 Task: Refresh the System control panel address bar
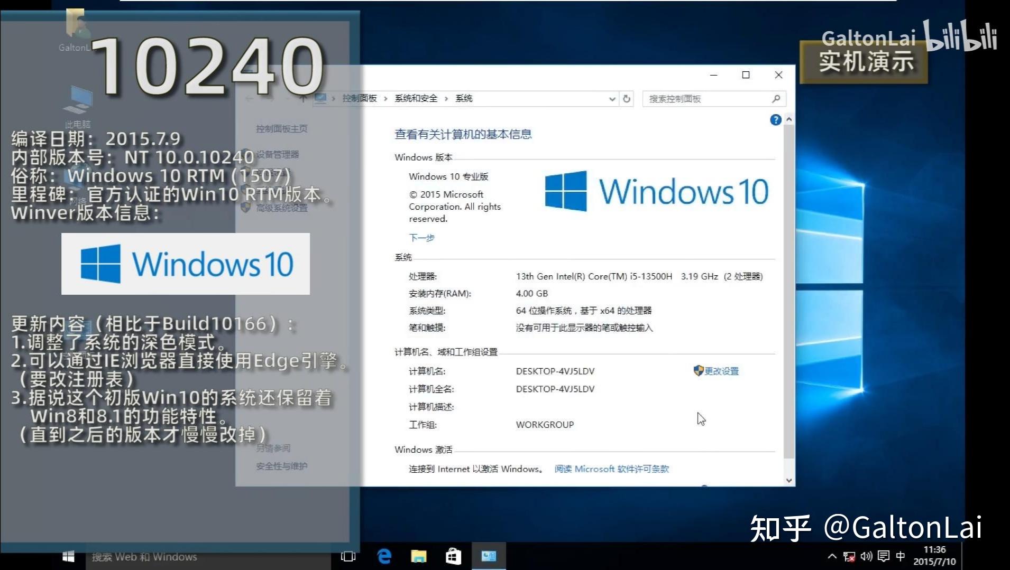click(627, 99)
